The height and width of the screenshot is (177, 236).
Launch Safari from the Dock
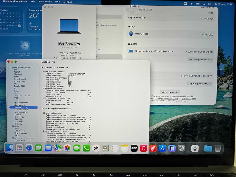pos(29,148)
